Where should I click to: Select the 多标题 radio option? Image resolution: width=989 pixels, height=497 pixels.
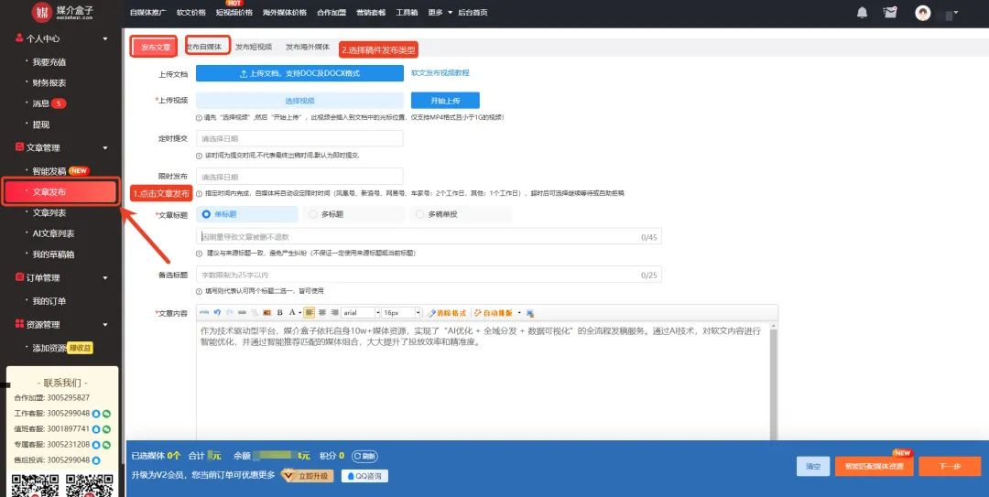[x=313, y=214]
